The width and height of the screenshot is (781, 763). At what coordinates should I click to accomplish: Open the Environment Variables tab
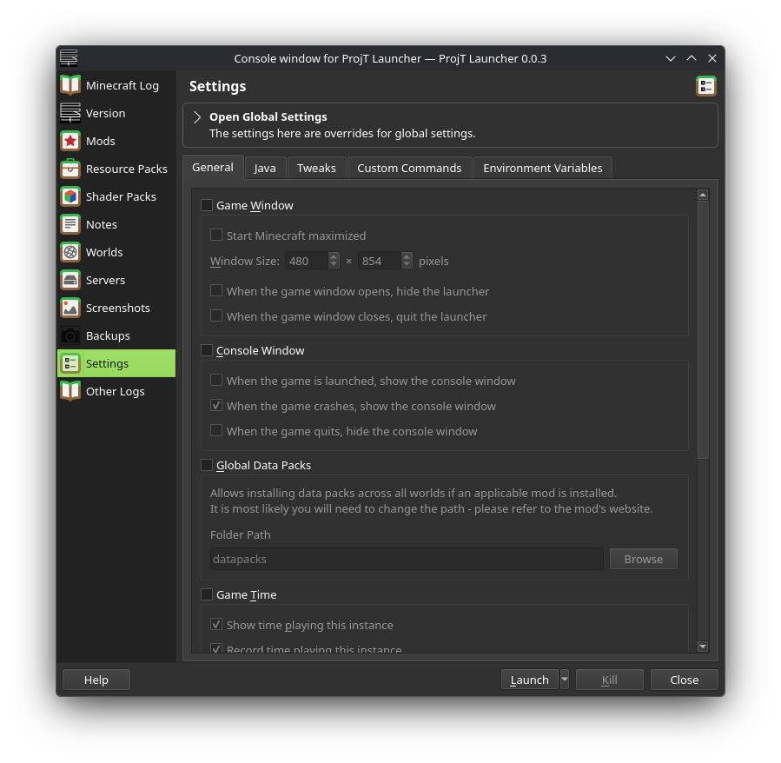coord(542,167)
